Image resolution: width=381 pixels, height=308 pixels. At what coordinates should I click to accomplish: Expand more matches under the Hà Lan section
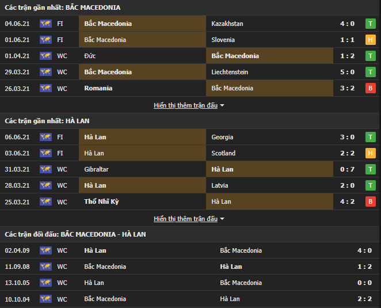coord(189,219)
